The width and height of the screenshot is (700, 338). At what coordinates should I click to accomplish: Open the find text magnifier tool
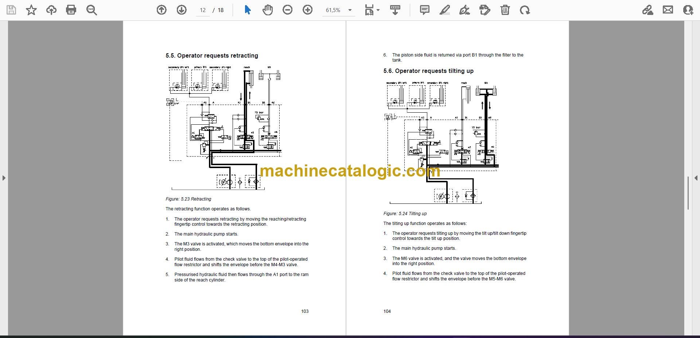(92, 10)
